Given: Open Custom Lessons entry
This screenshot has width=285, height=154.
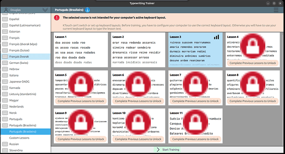Looking at the screenshot, I should (26, 138).
